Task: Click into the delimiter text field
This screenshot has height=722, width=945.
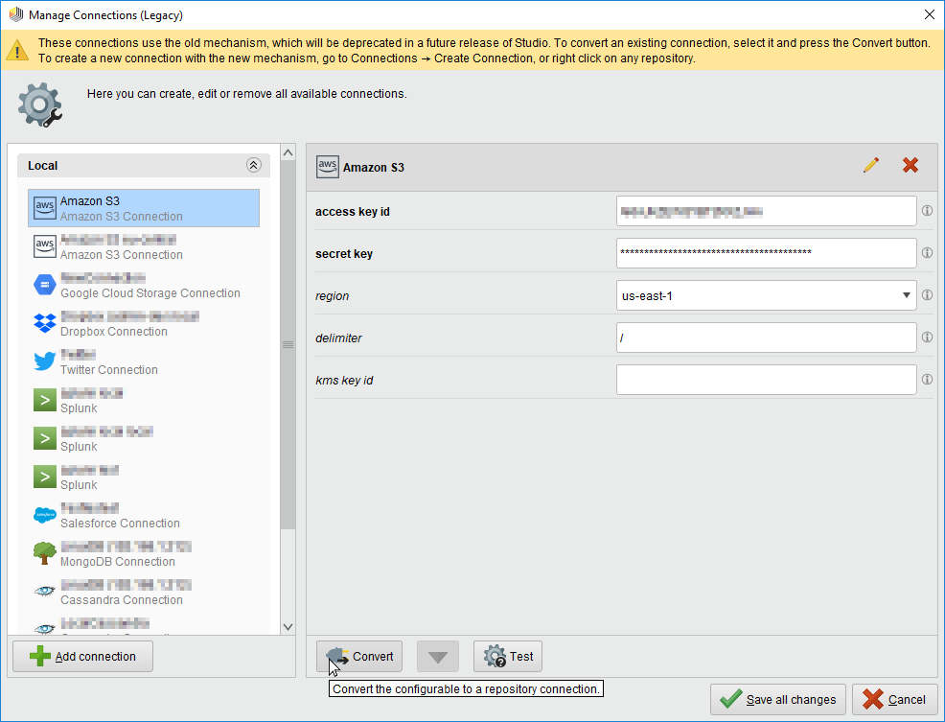Action: coord(766,338)
